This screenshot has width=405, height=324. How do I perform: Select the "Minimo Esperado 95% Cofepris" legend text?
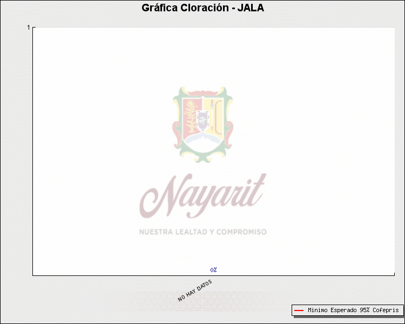[x=353, y=310]
